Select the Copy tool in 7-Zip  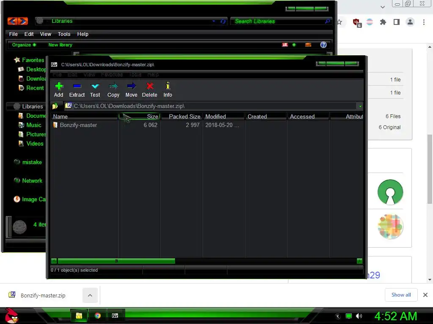[x=113, y=90]
